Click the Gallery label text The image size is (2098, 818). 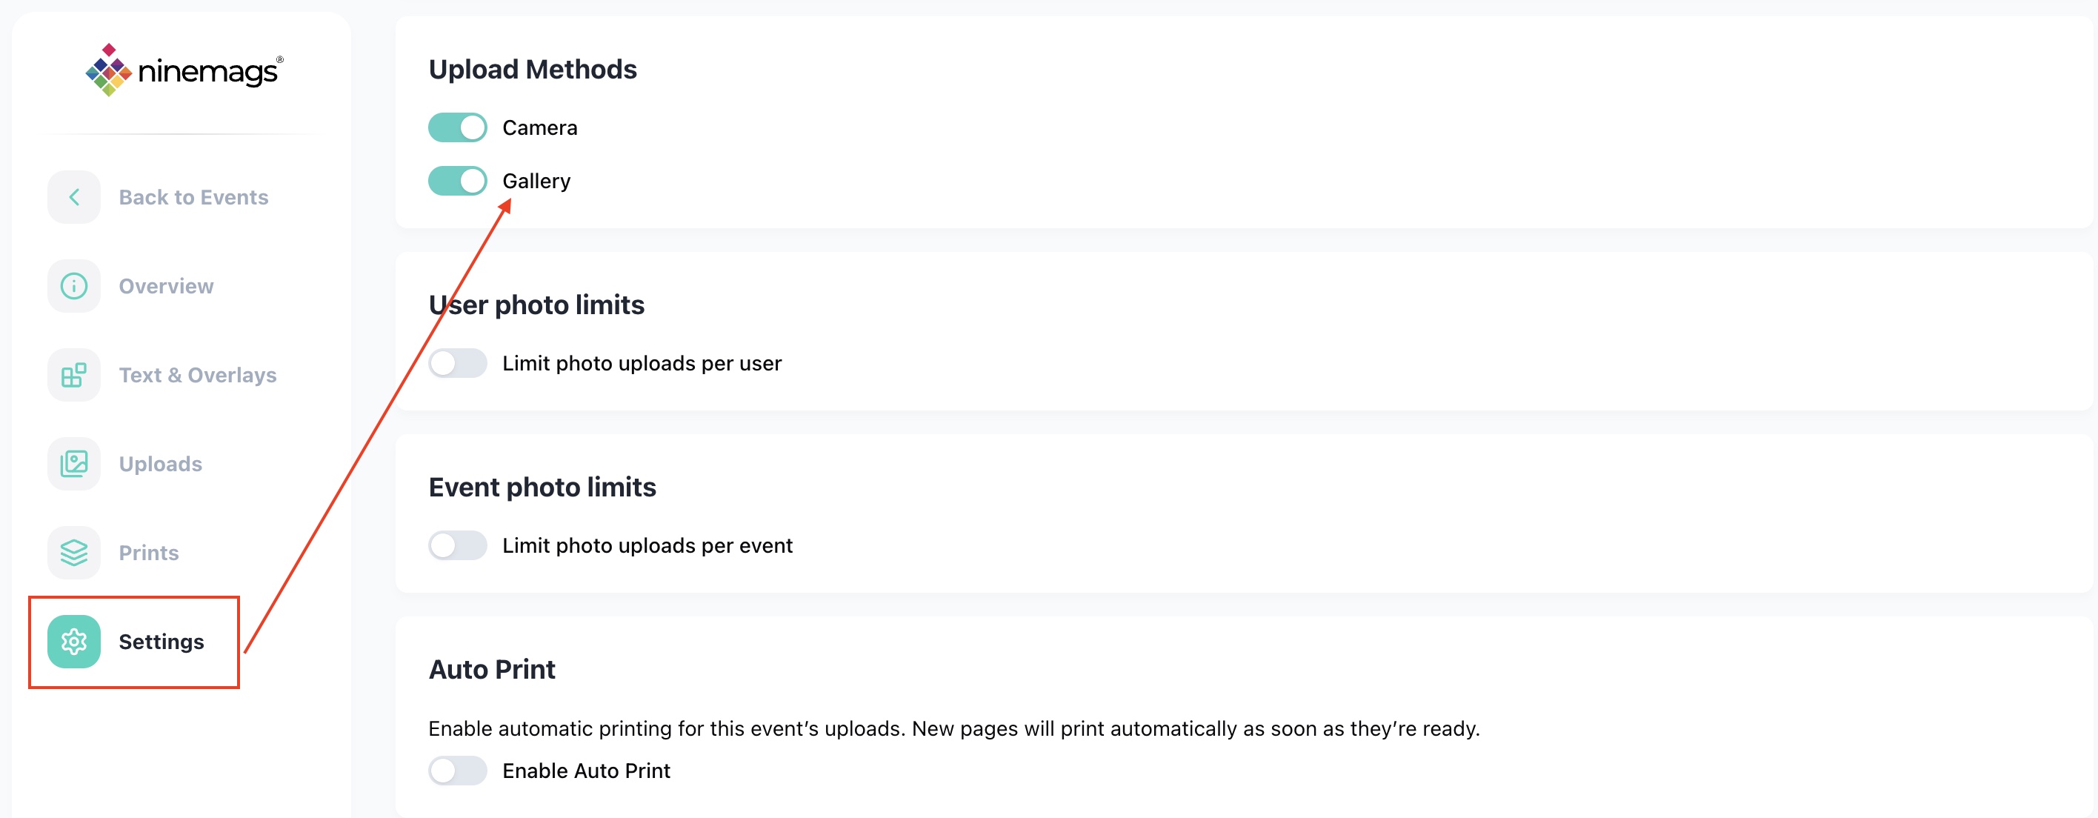point(536,181)
